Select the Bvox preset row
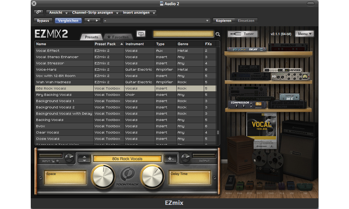 pyautogui.click(x=126, y=126)
